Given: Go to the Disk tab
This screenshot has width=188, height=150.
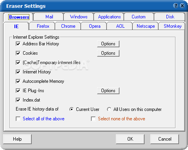Looking at the screenshot, I should tap(170, 17).
